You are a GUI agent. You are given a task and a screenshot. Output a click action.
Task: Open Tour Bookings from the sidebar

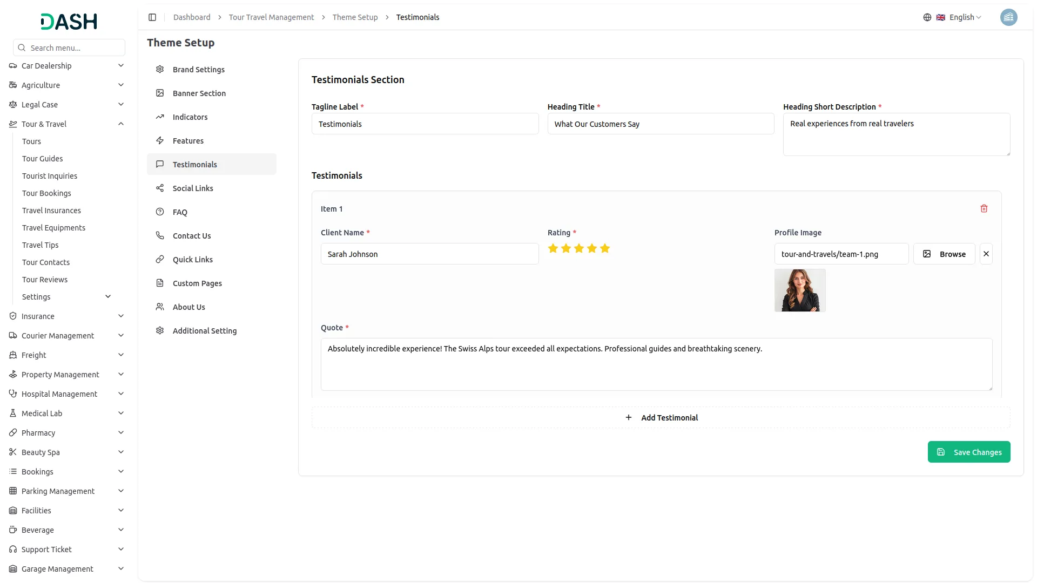point(46,193)
